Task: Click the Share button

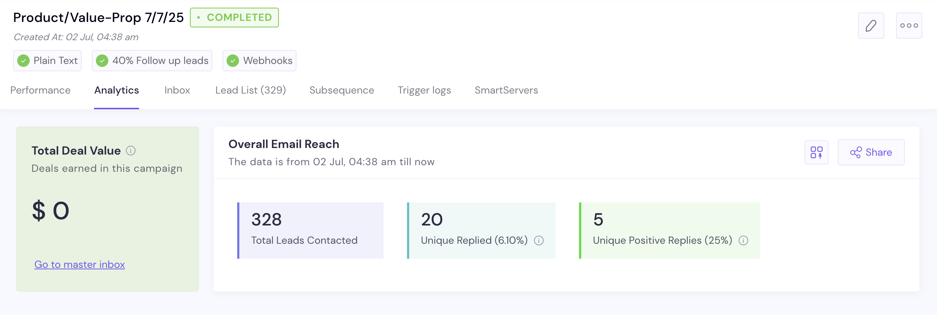Action: pos(871,152)
